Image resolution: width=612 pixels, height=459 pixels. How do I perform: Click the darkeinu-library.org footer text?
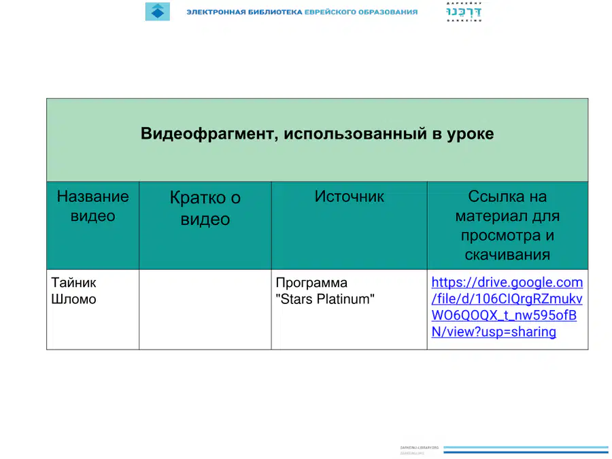tap(419, 447)
